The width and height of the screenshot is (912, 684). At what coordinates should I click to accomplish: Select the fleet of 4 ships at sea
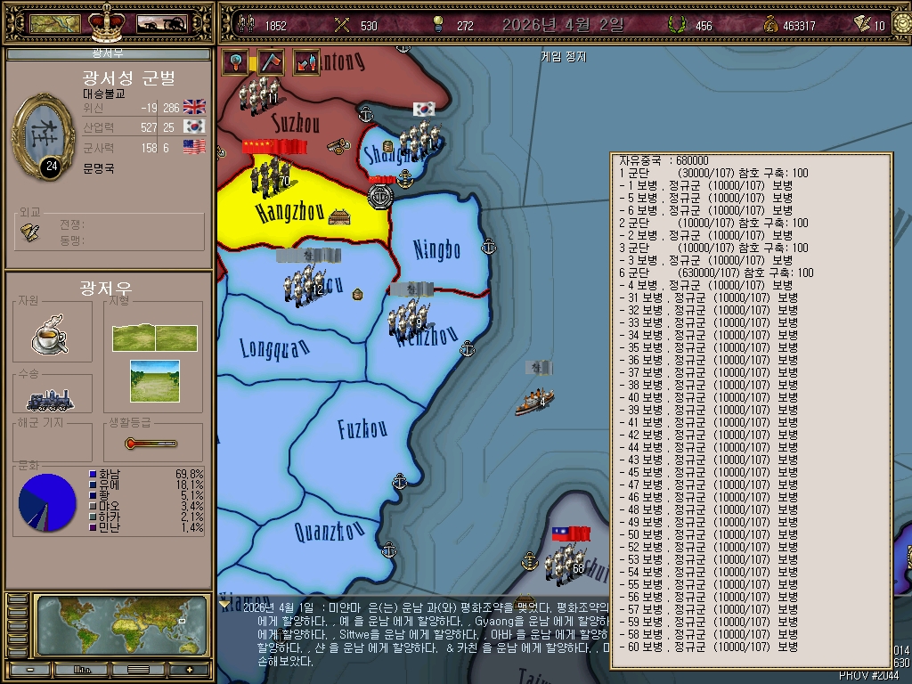click(x=534, y=402)
